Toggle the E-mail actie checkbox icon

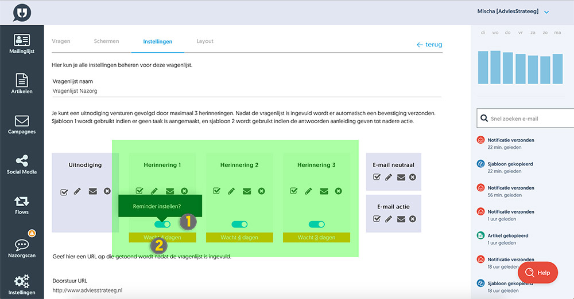pos(377,219)
